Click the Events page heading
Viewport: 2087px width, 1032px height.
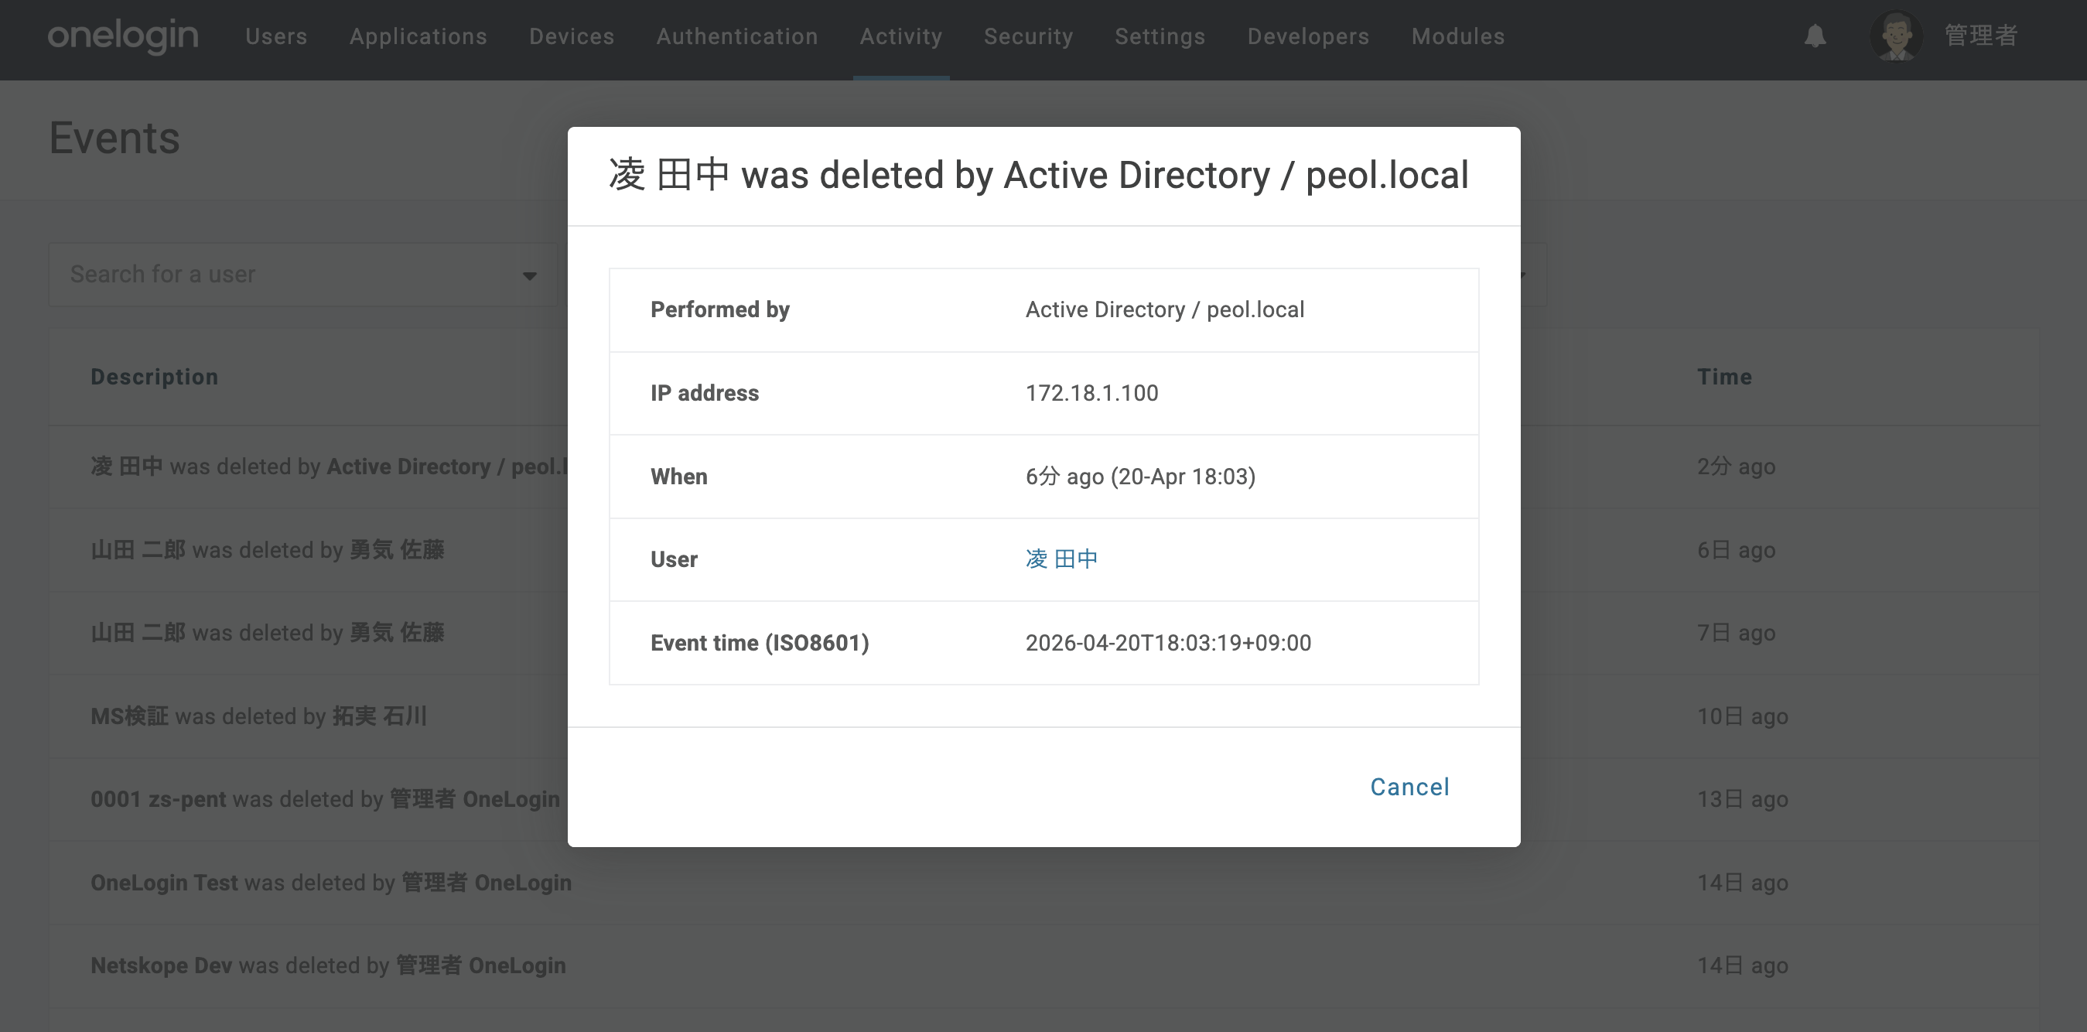114,138
